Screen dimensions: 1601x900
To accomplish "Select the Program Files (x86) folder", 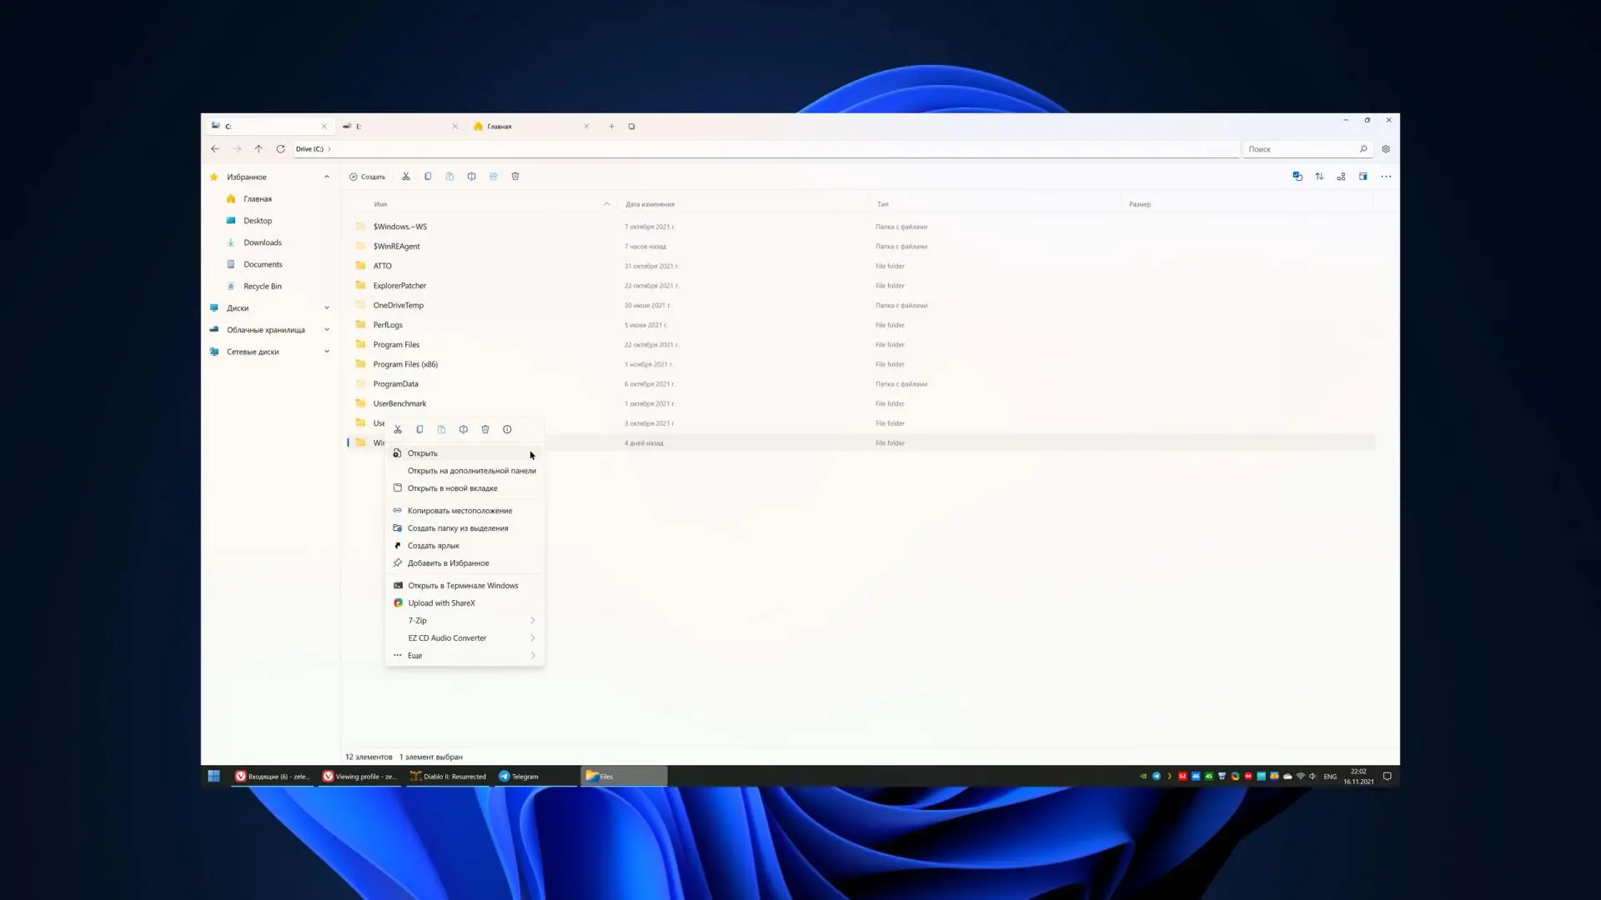I will tap(861, 364).
